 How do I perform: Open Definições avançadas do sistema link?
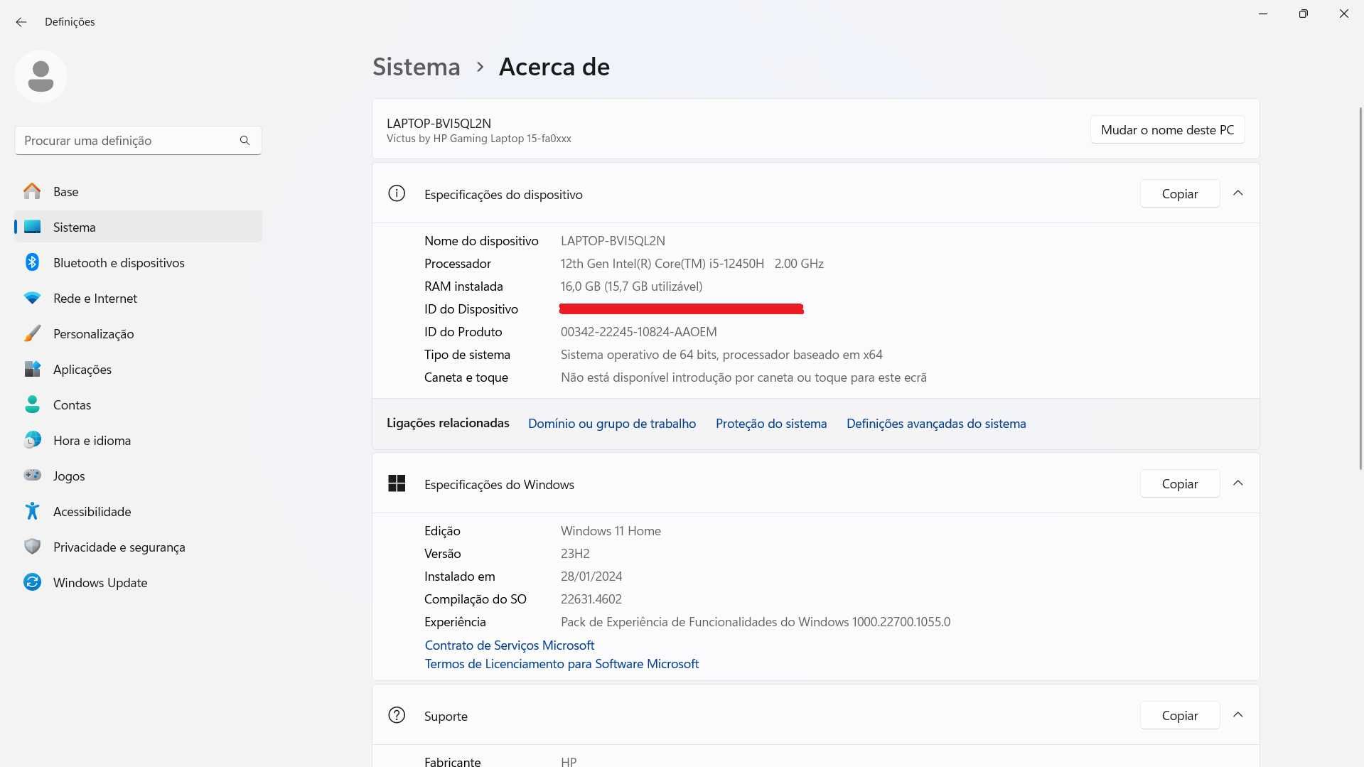pyautogui.click(x=936, y=423)
